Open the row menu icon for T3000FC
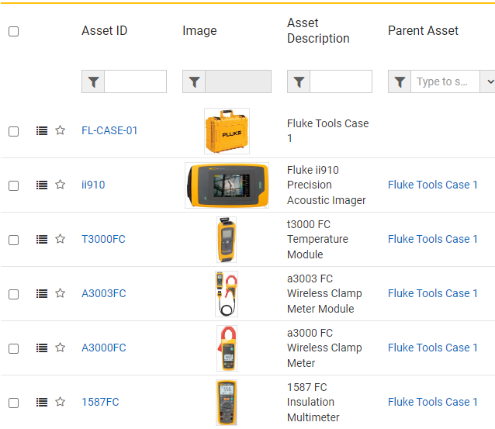This screenshot has height=429, width=495. (x=42, y=239)
